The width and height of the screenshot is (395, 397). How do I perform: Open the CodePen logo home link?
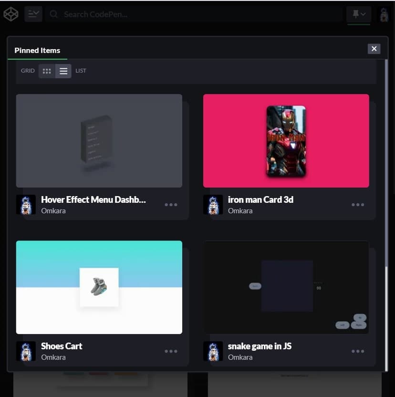pyautogui.click(x=11, y=14)
